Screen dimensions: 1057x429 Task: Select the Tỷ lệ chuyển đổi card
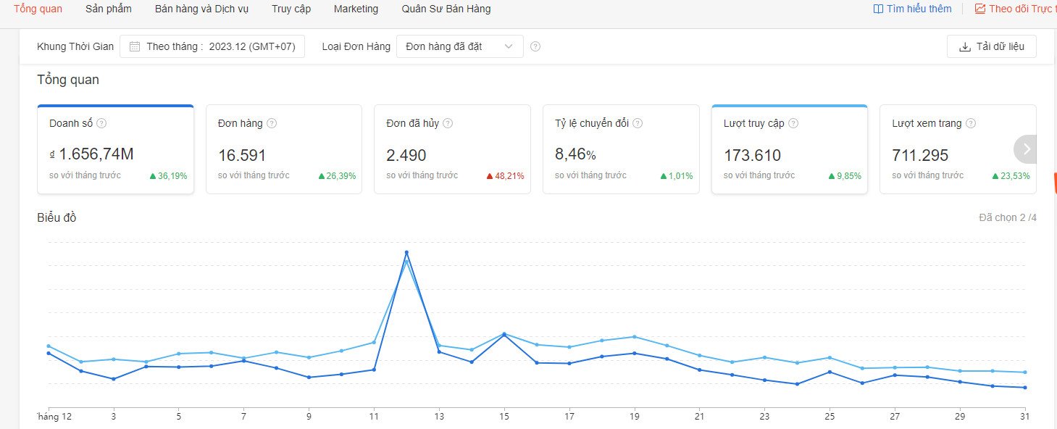620,150
